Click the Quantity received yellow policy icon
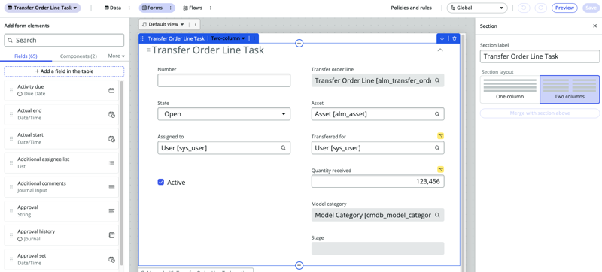 (x=441, y=169)
